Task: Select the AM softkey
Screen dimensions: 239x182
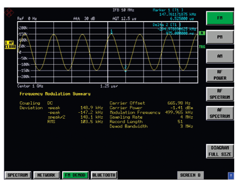Action: [x=220, y=56]
